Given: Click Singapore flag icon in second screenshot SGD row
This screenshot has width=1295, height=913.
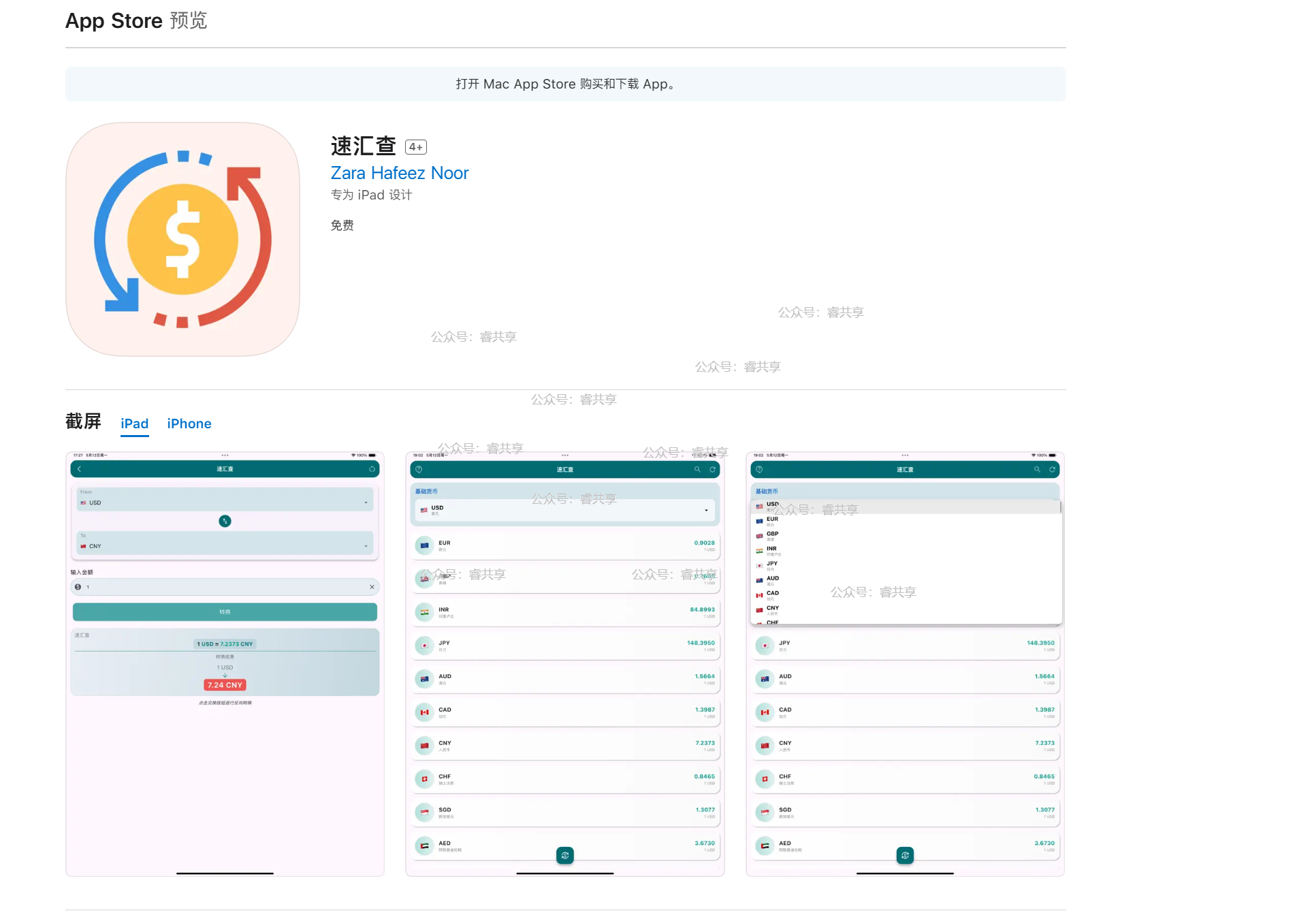Looking at the screenshot, I should click(424, 812).
